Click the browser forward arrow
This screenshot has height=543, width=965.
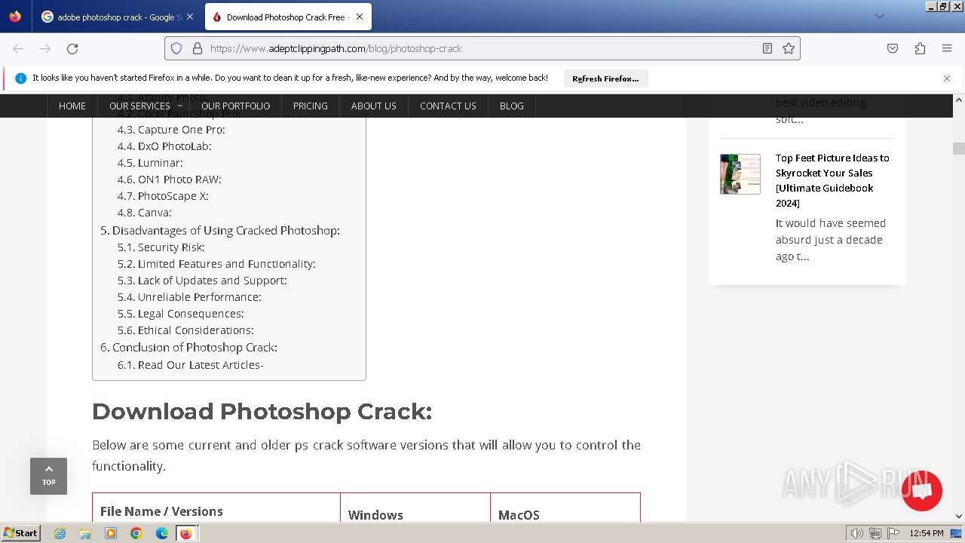45,48
